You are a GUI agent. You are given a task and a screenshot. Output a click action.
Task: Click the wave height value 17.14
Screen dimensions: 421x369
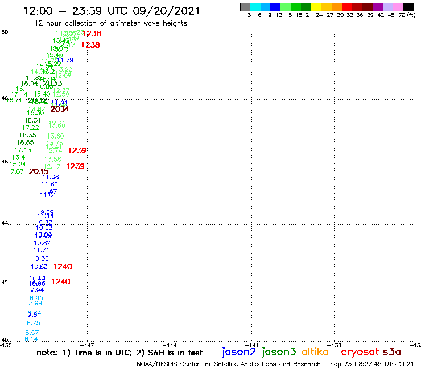(x=19, y=94)
